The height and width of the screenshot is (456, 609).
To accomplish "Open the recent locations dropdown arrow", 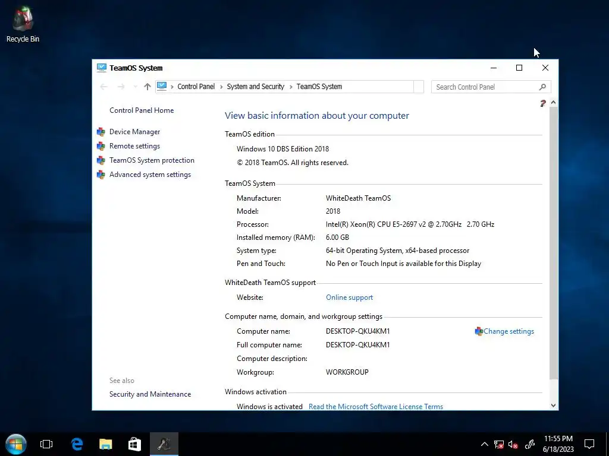I will pyautogui.click(x=135, y=87).
